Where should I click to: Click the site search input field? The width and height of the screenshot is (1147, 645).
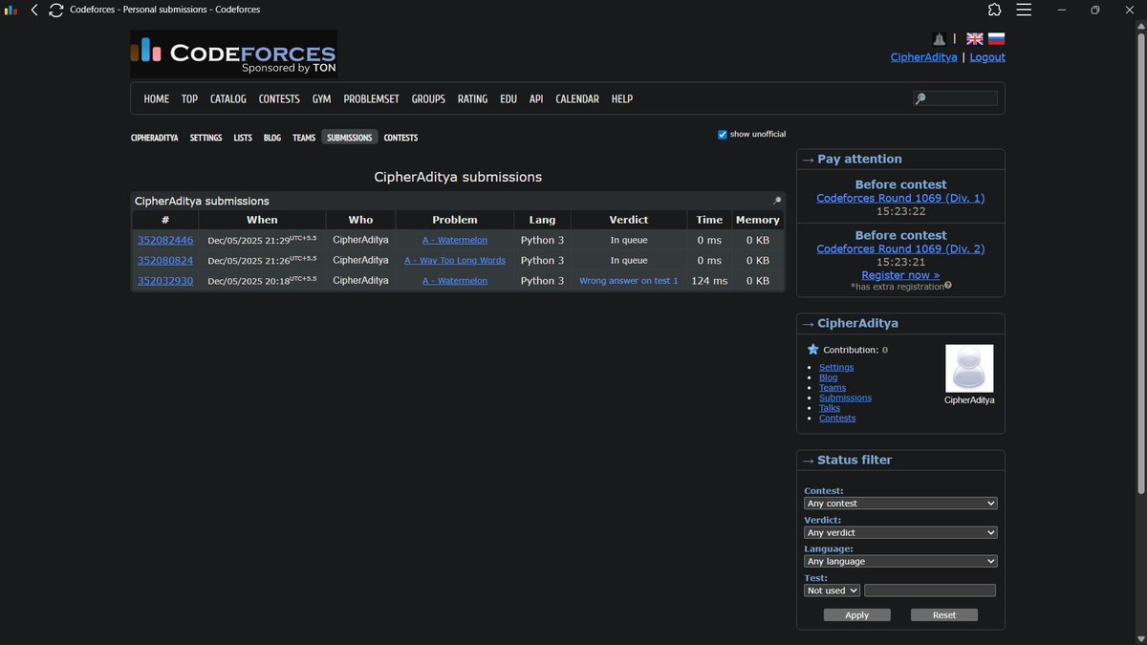tap(955, 98)
